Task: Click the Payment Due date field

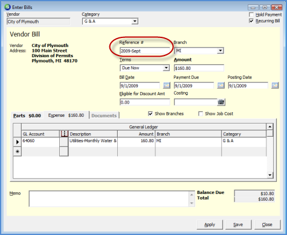Action: (194, 86)
